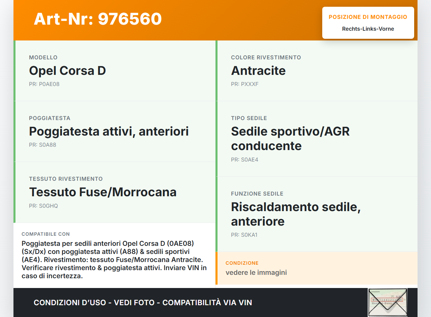The width and height of the screenshot is (431, 317).
Task: Click the compatibility description paragraph about Opel Corsa D
Action: [114, 260]
